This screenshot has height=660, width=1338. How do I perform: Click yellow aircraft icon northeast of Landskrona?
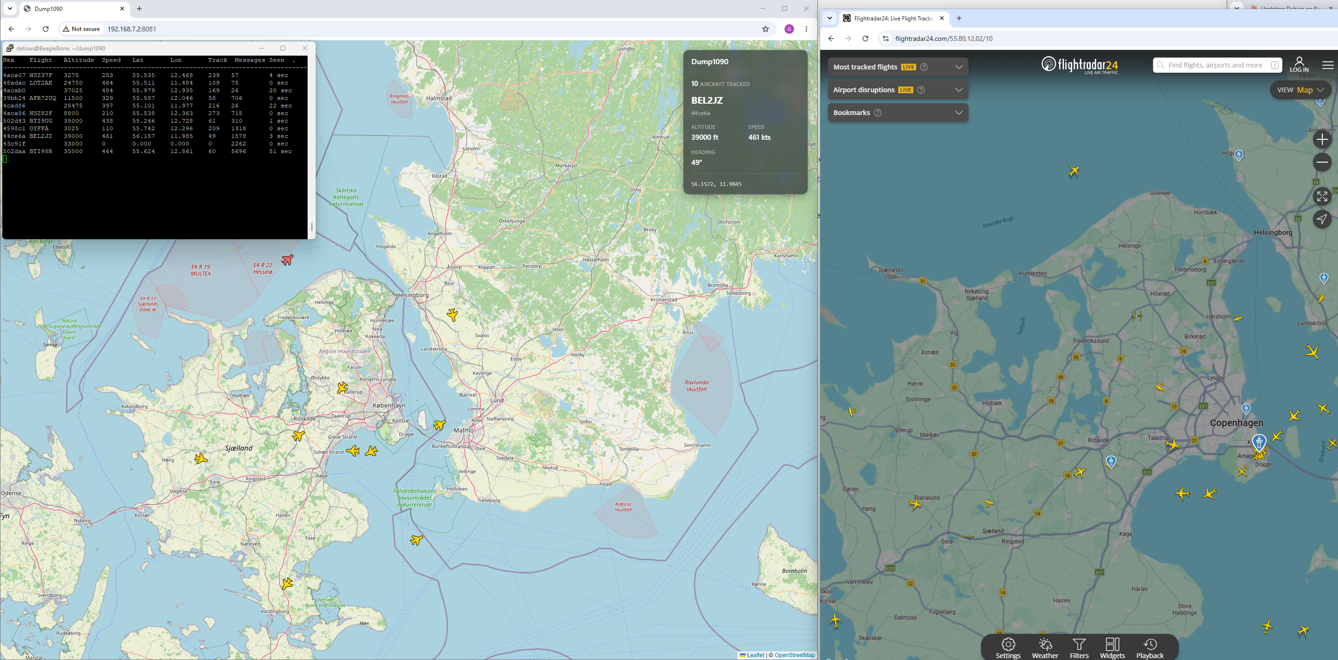pos(452,315)
